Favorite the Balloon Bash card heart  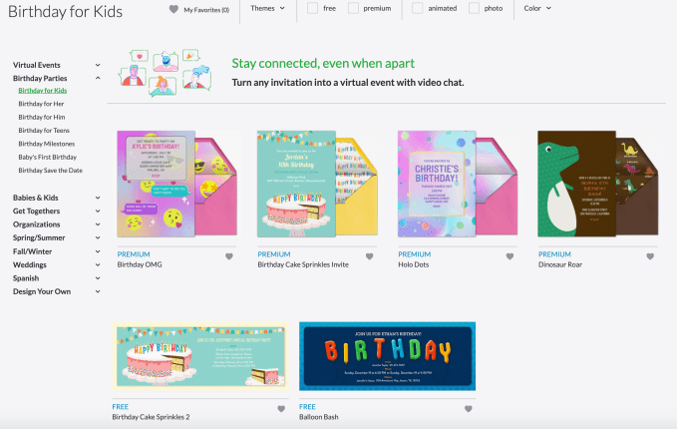pos(469,409)
